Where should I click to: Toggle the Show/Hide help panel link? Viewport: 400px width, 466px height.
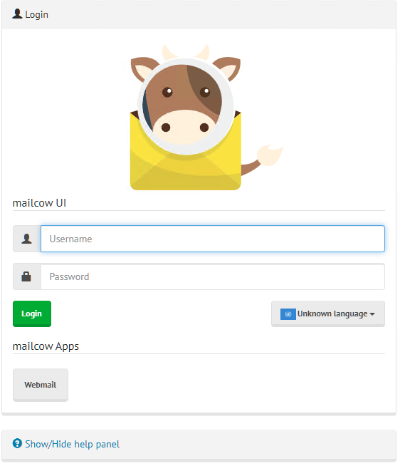(72, 444)
